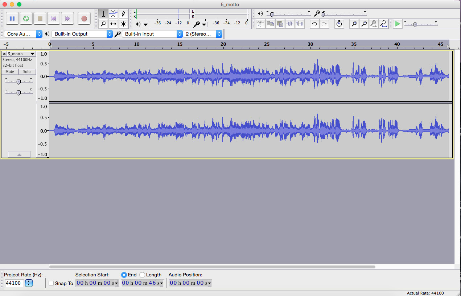Open the Core Audio host dropdown
The height and width of the screenshot is (296, 461).
(x=24, y=34)
